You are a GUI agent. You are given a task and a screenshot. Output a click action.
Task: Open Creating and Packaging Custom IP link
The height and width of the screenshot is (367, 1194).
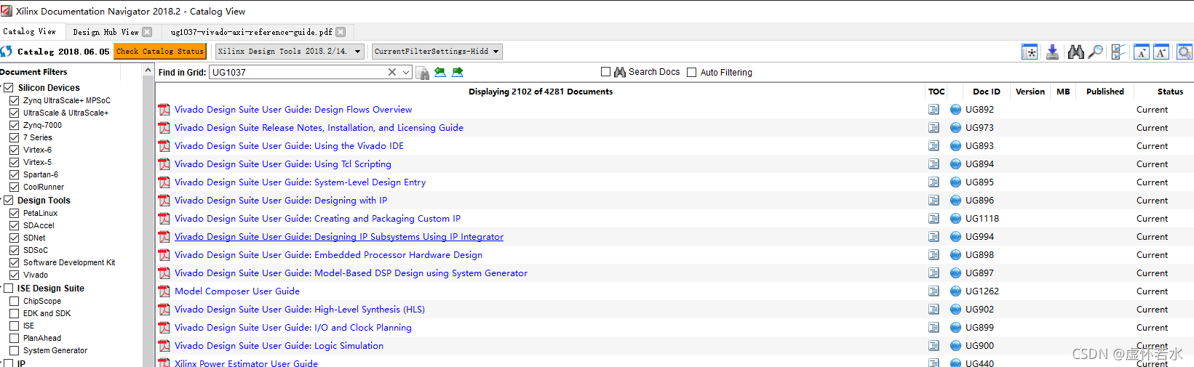tap(317, 219)
